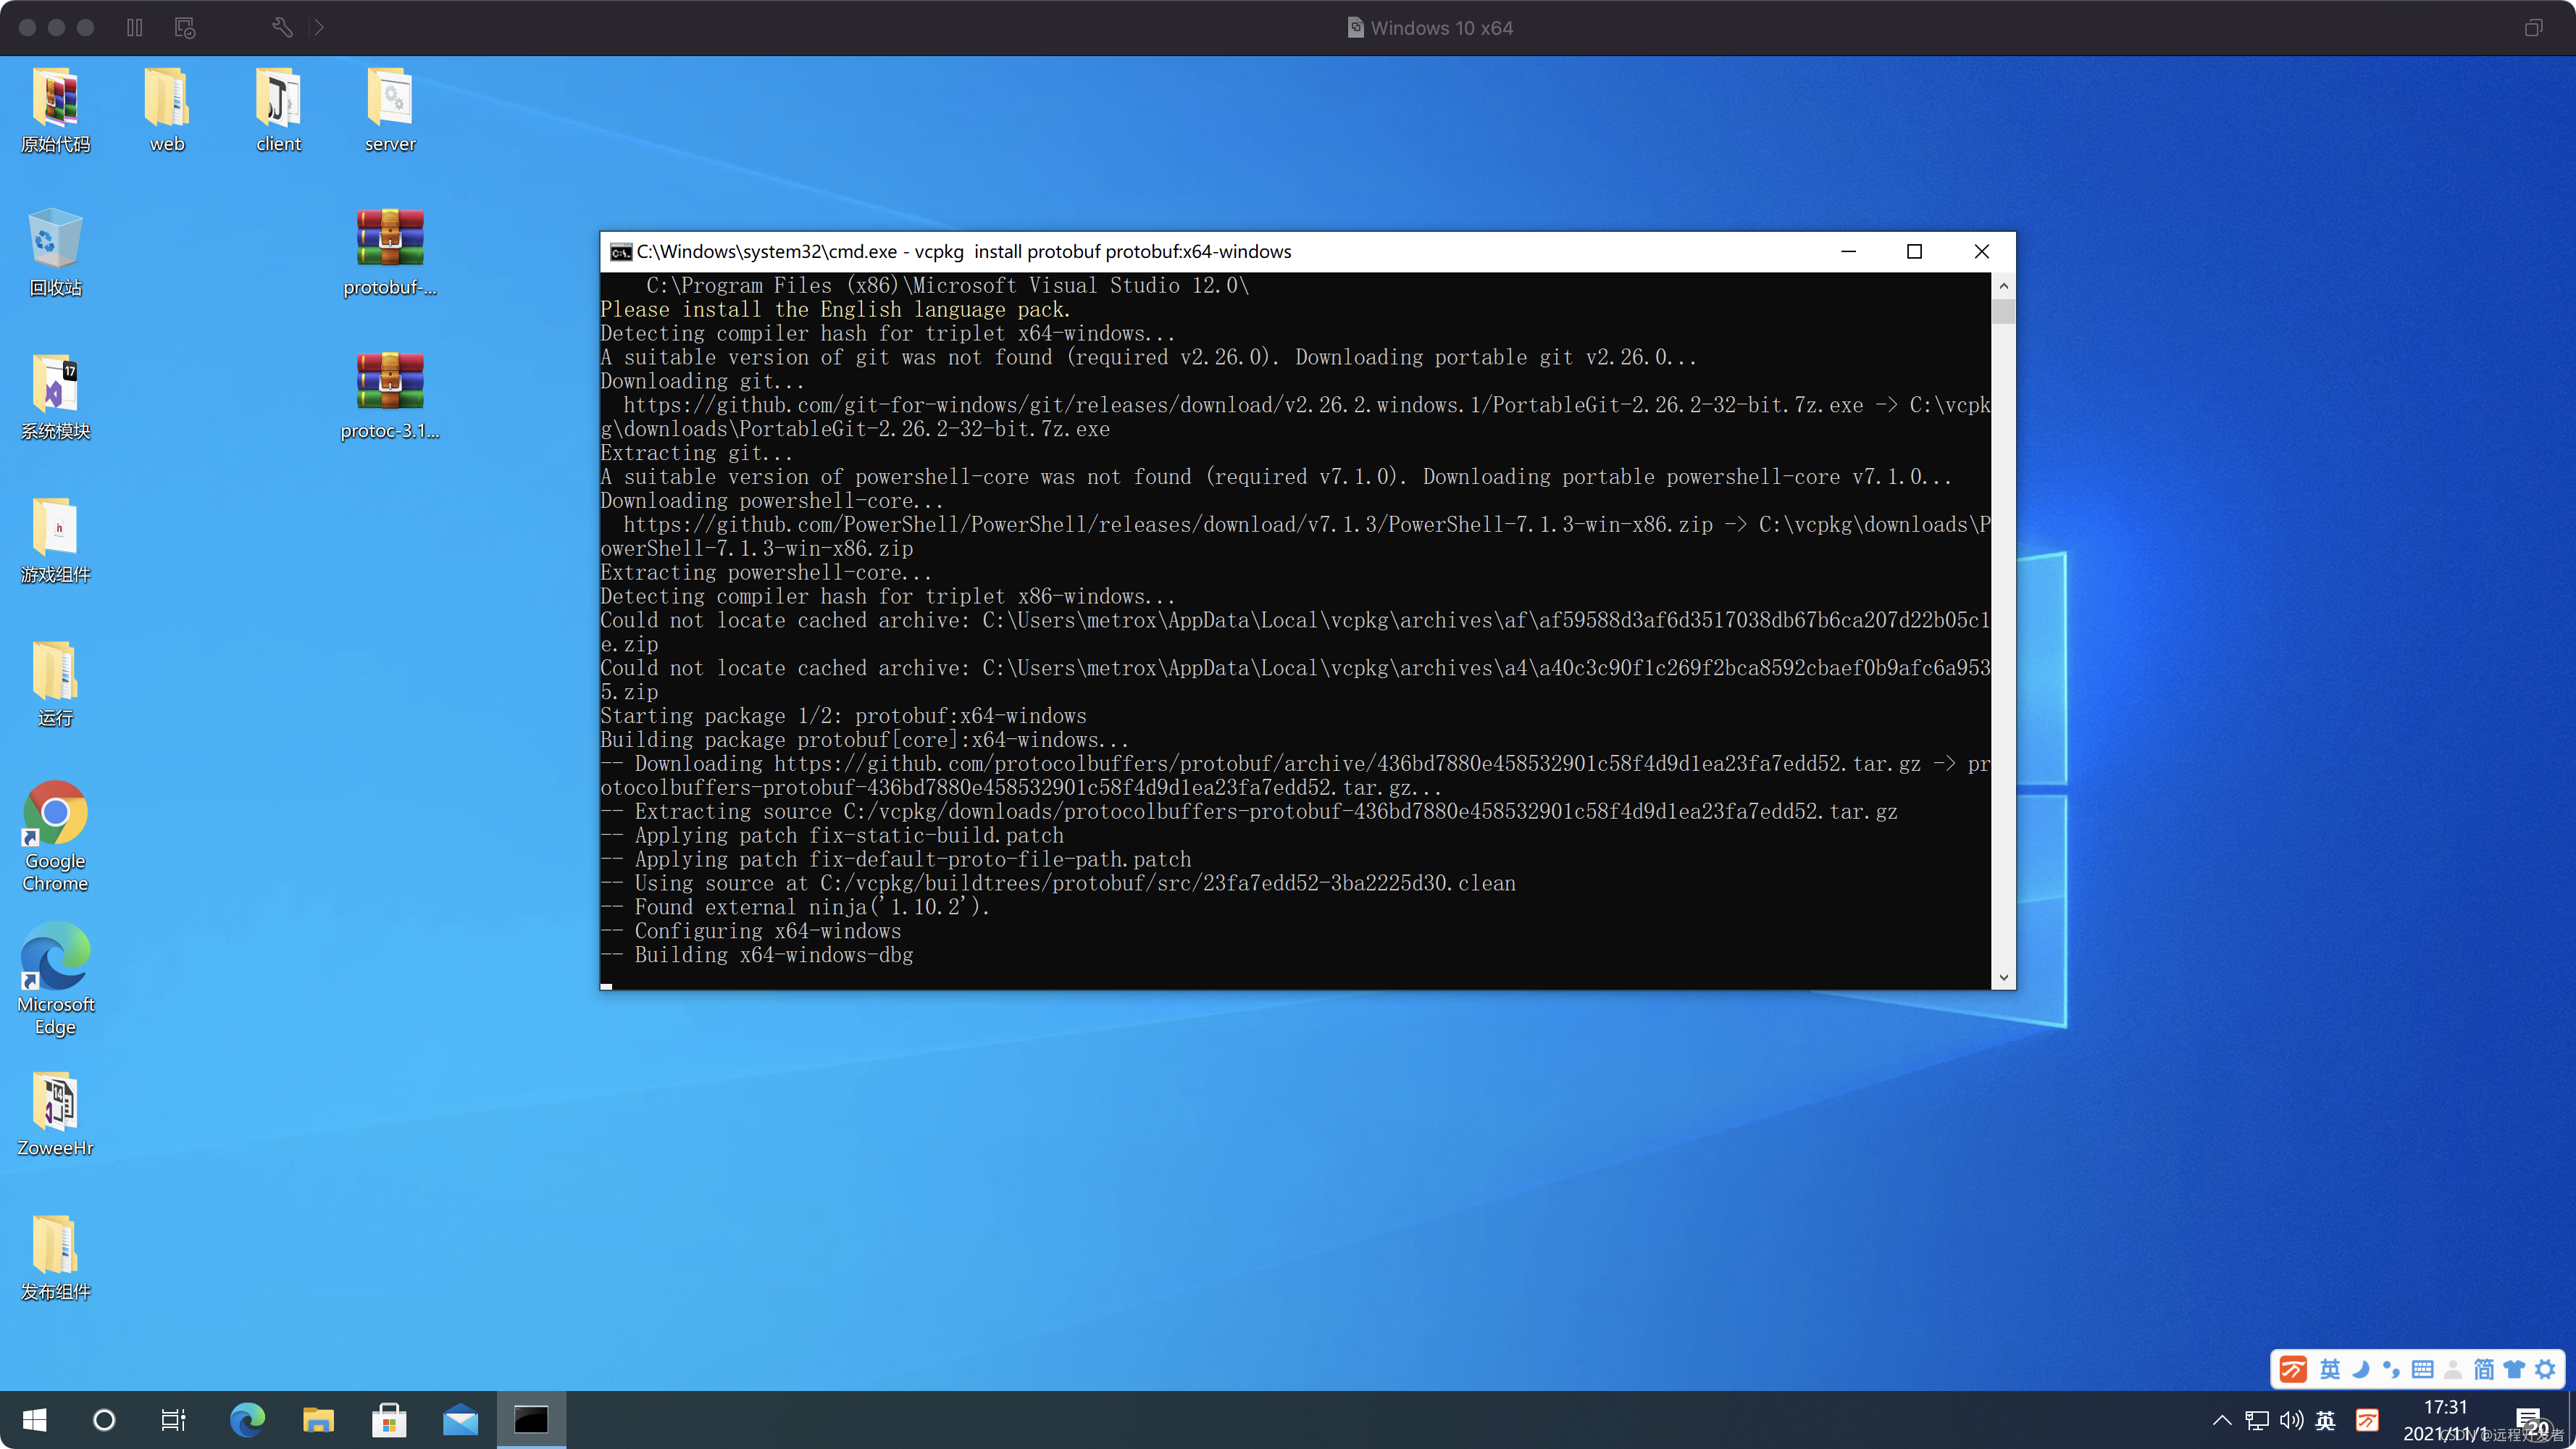Open the 游戏组件 folder

point(56,540)
